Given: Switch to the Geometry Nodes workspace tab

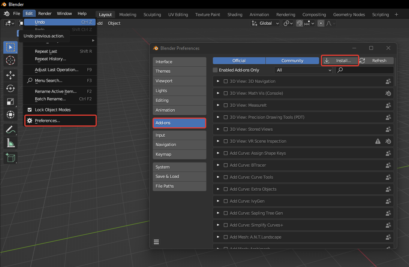Looking at the screenshot, I should tap(349, 15).
